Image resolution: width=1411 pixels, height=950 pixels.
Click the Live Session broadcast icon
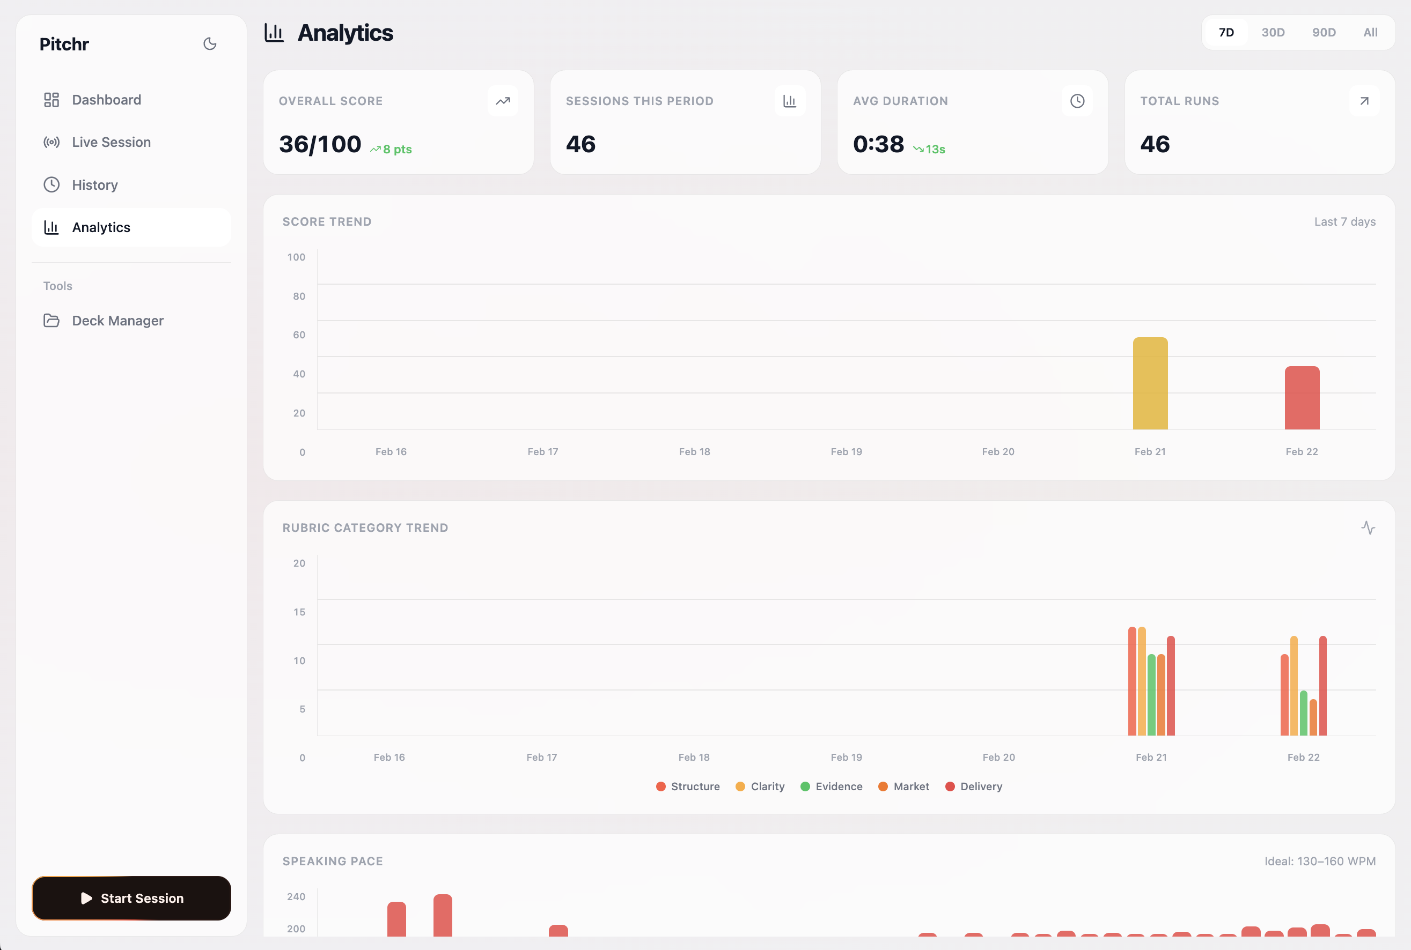tap(52, 142)
